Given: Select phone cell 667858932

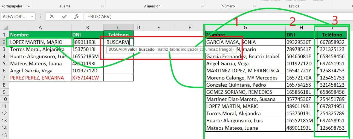Looking at the screenshot, I should tap(332, 42).
